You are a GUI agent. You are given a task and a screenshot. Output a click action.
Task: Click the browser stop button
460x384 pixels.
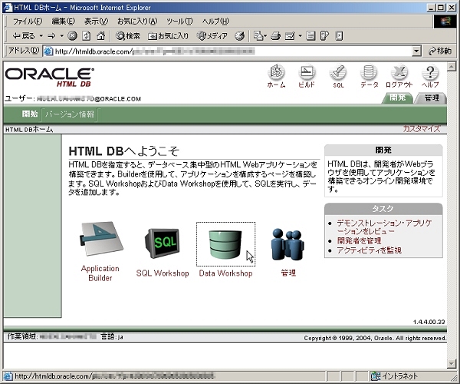73,36
